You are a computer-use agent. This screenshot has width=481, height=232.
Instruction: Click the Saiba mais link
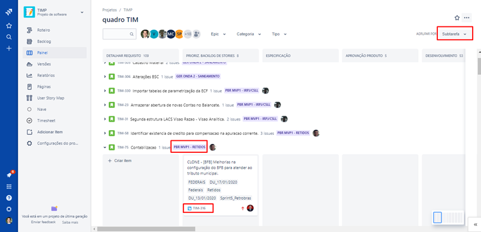[x=70, y=222]
